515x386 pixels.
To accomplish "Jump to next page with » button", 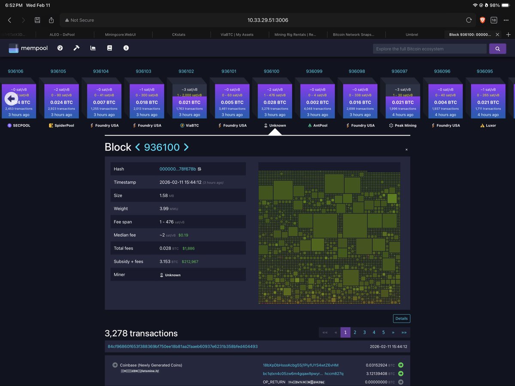I will pyautogui.click(x=393, y=332).
